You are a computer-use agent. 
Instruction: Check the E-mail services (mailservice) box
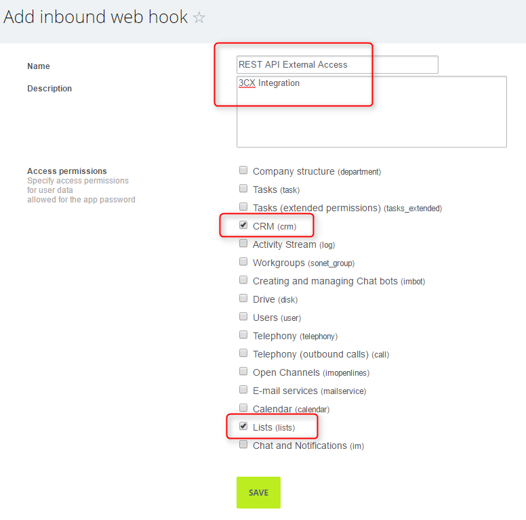coord(243,390)
